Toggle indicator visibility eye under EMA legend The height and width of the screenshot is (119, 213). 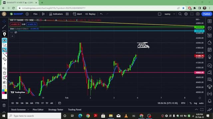(x=16, y=32)
